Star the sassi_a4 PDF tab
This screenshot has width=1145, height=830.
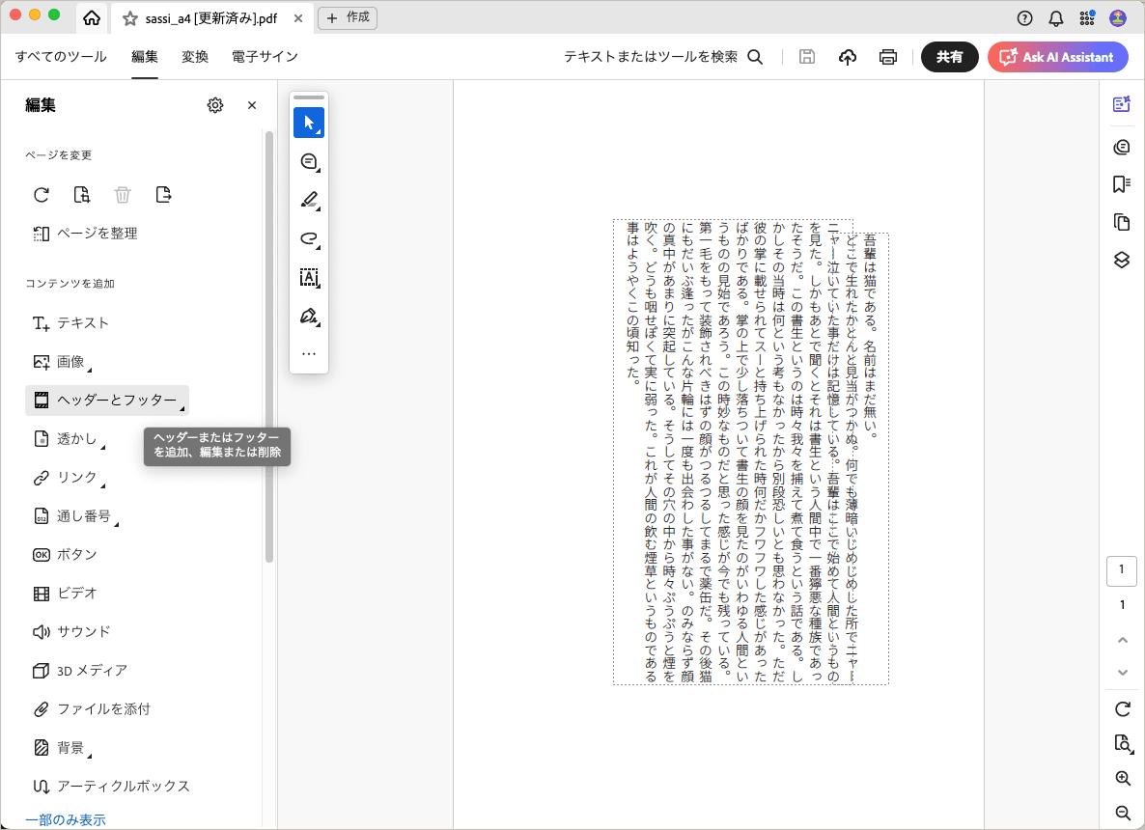point(130,19)
